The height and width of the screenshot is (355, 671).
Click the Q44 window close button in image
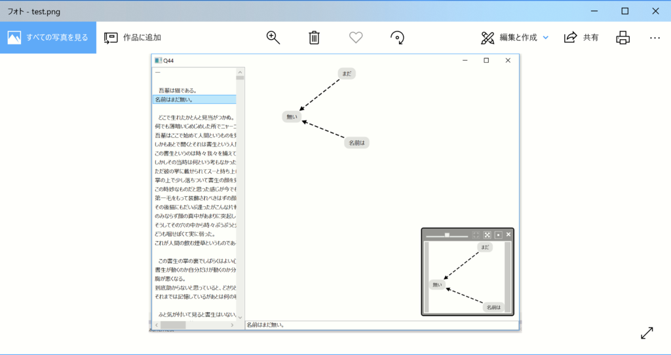pos(508,61)
